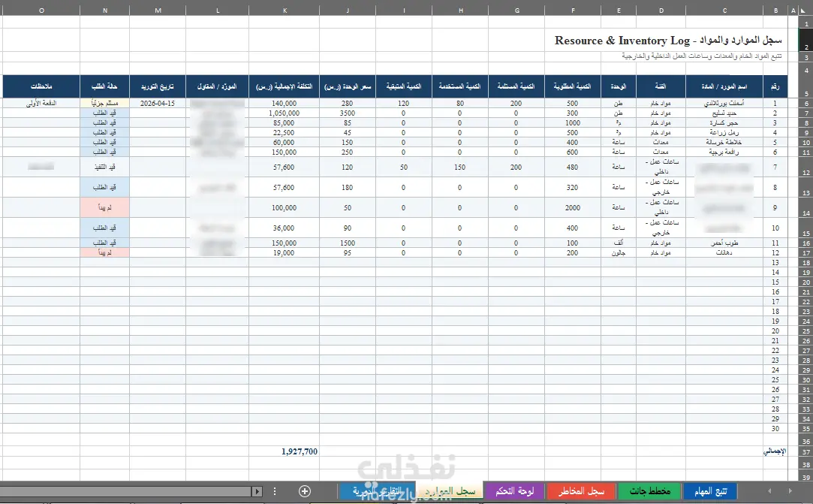Screen dimensions: 813x504
Task: Click the horizontal scrollbar arrow button
Action: point(257,491)
